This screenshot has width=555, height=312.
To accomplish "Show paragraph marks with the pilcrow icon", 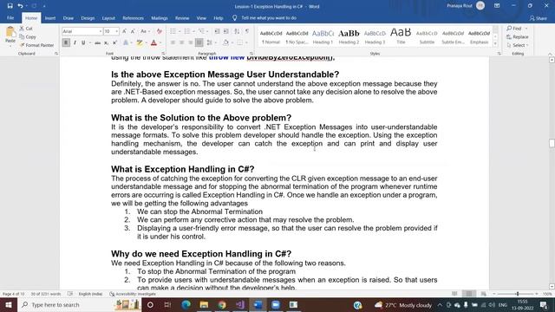I will tap(247, 31).
